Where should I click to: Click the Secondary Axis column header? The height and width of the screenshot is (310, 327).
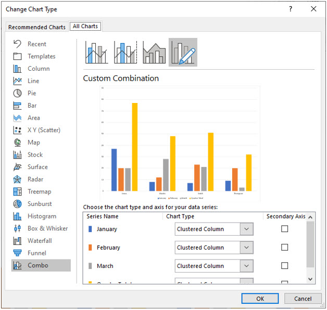pyautogui.click(x=286, y=216)
